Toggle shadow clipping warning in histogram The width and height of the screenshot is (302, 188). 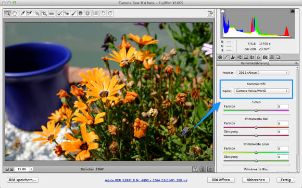223,11
